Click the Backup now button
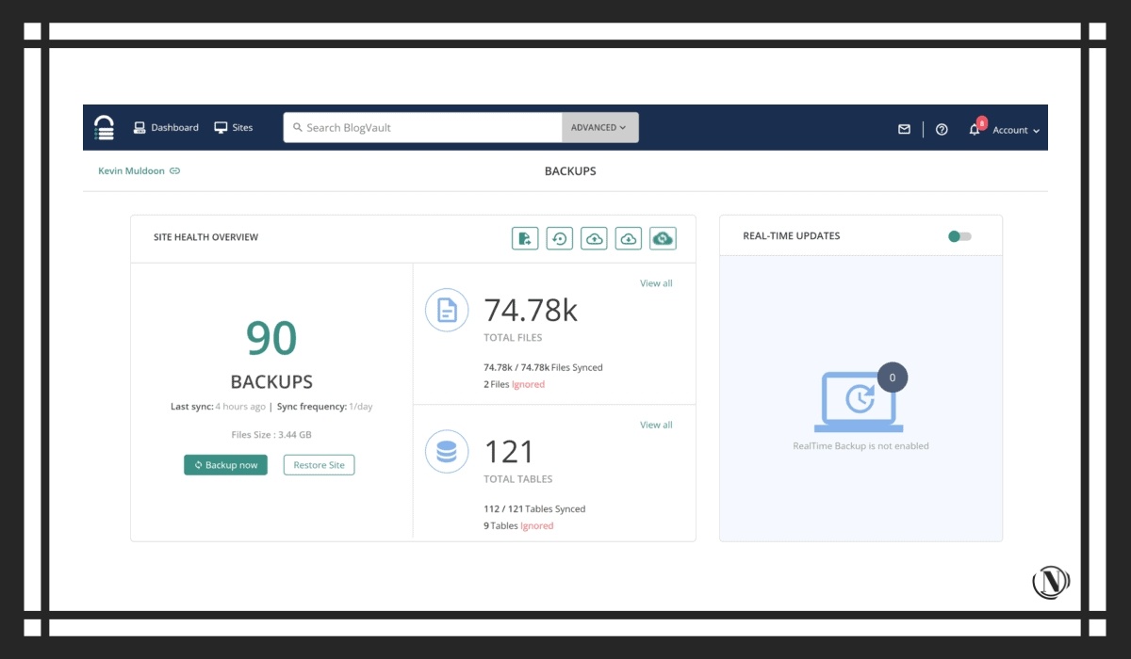 225,465
